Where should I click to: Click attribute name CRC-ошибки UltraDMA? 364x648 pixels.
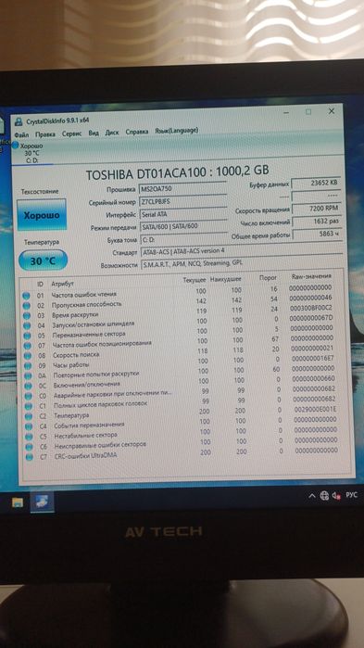[86, 456]
